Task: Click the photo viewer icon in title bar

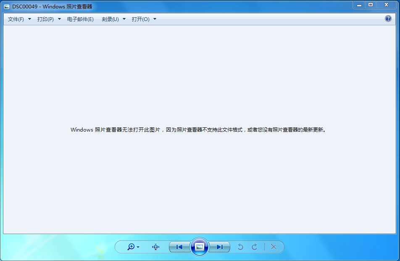Action: 7,7
